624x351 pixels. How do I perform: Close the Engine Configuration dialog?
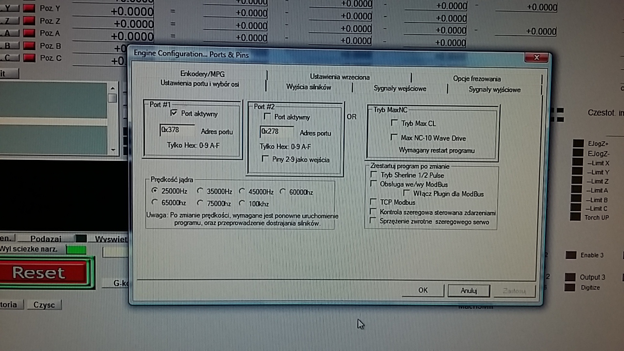[x=536, y=58]
